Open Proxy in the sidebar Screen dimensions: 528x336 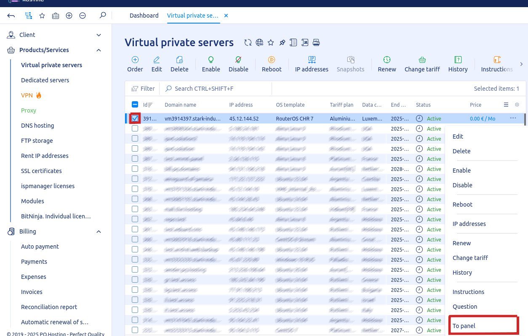point(29,110)
